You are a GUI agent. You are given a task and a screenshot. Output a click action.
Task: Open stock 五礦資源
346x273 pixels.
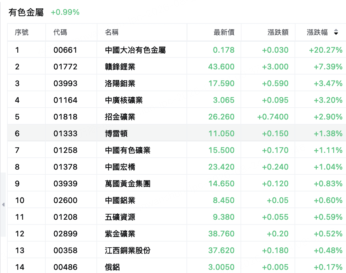[120, 217]
